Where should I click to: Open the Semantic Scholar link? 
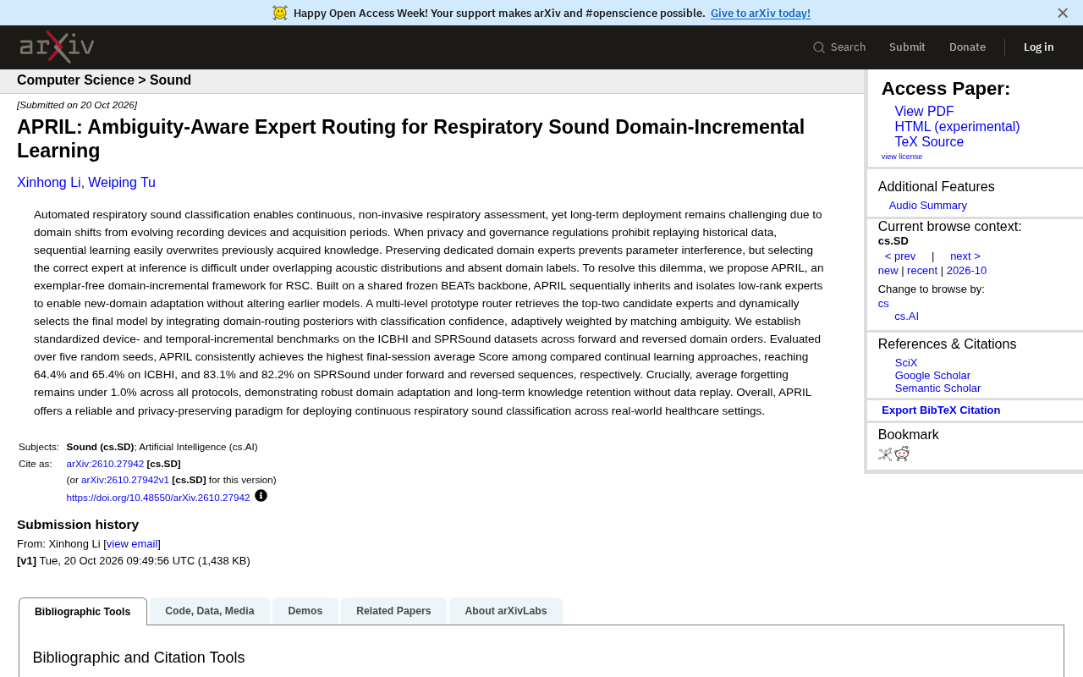[x=937, y=388]
